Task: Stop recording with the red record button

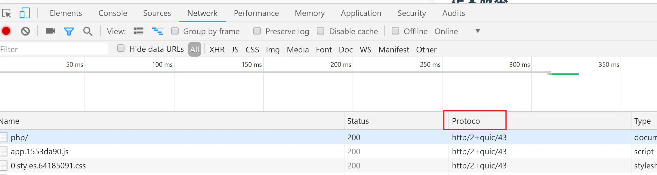Action: (6, 31)
